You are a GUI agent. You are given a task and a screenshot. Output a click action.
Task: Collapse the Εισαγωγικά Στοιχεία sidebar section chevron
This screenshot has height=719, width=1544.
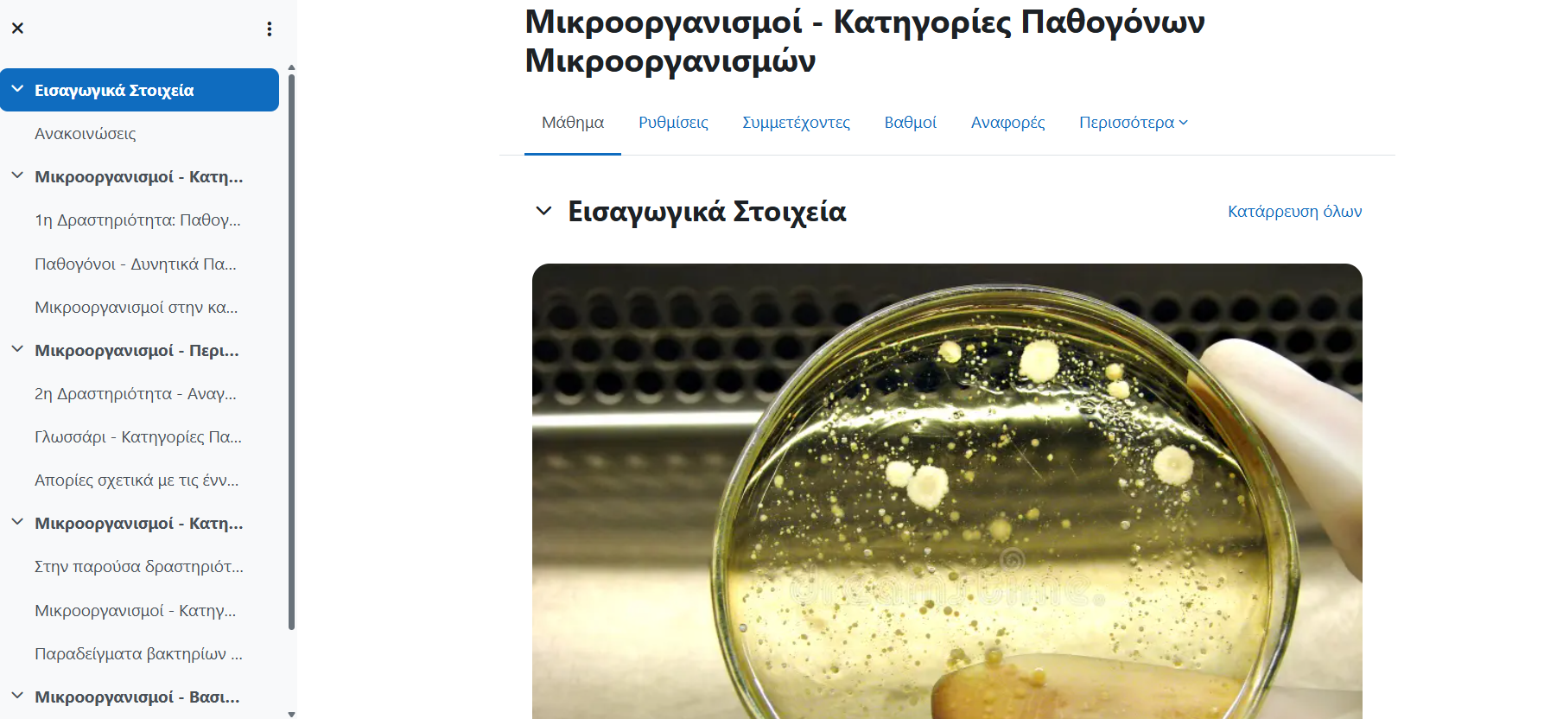point(17,89)
